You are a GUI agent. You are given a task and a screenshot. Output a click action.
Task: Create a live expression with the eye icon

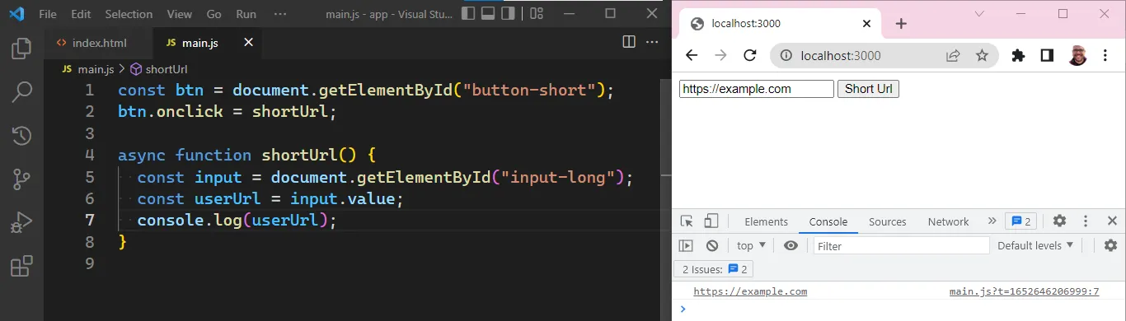coord(791,245)
